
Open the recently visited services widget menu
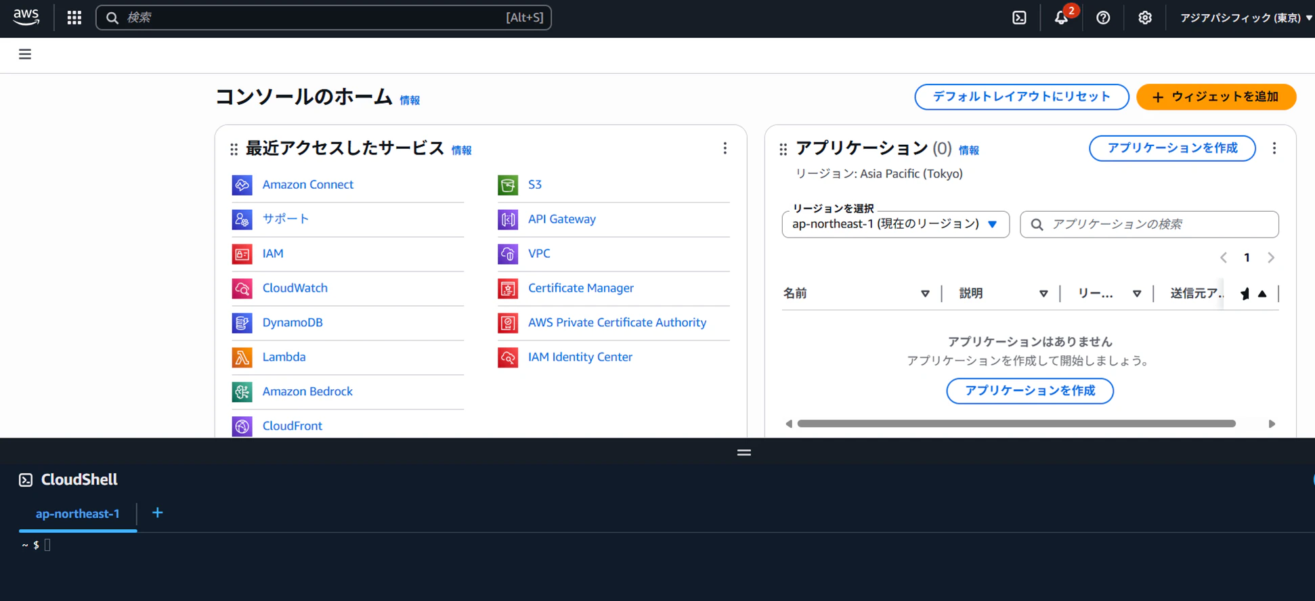coord(725,148)
